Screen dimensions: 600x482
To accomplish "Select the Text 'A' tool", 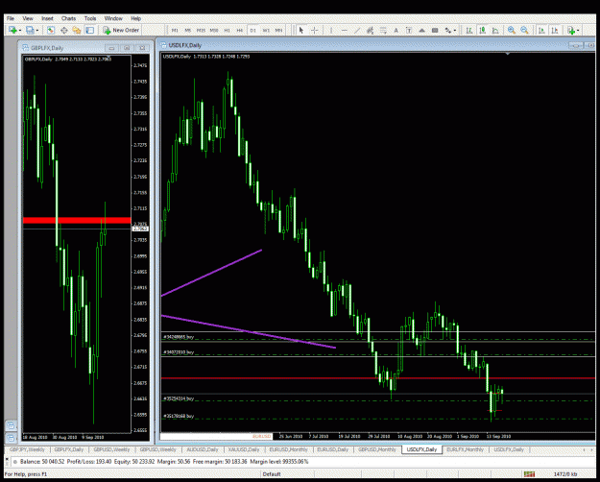I will (396, 30).
